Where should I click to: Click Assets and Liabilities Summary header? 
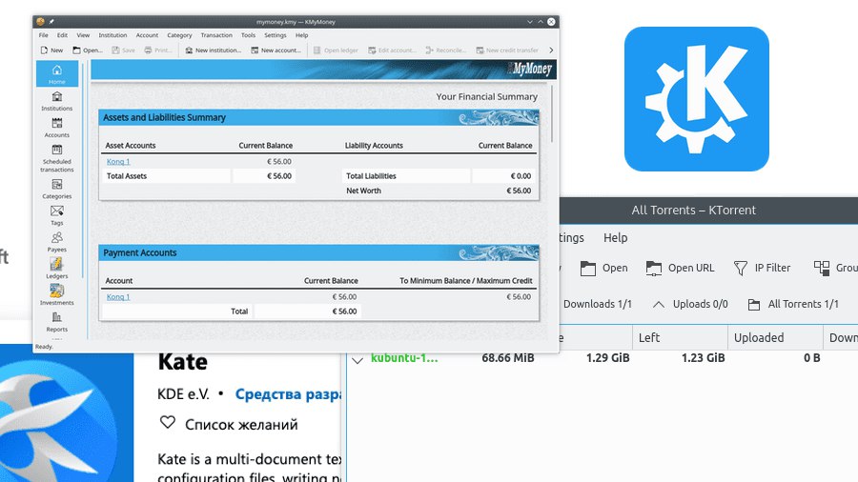pyautogui.click(x=319, y=117)
